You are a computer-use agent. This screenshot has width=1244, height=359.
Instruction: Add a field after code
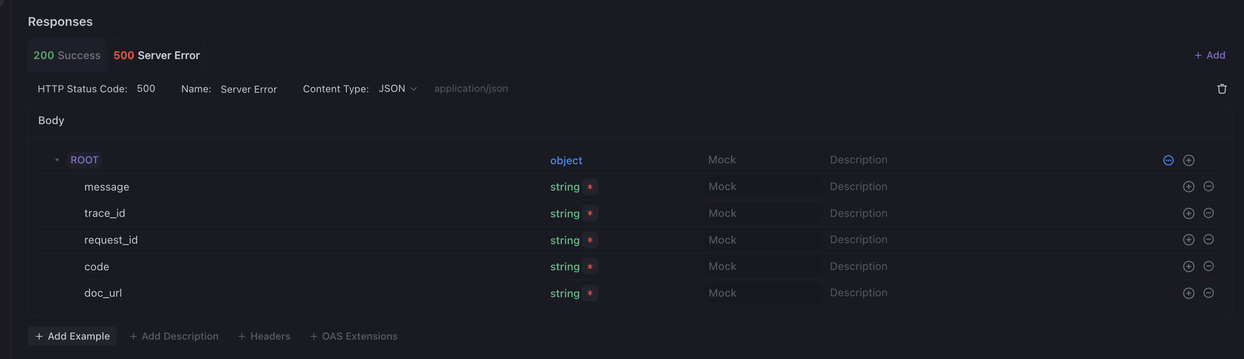1188,266
